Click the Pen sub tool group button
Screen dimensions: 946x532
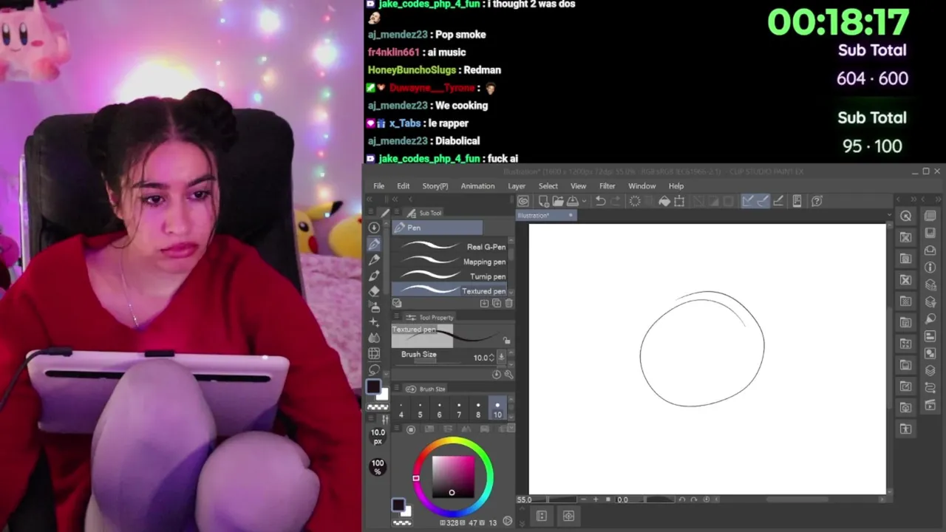(x=437, y=228)
